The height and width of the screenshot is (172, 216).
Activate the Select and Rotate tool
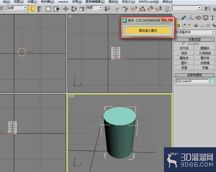[74, 9]
